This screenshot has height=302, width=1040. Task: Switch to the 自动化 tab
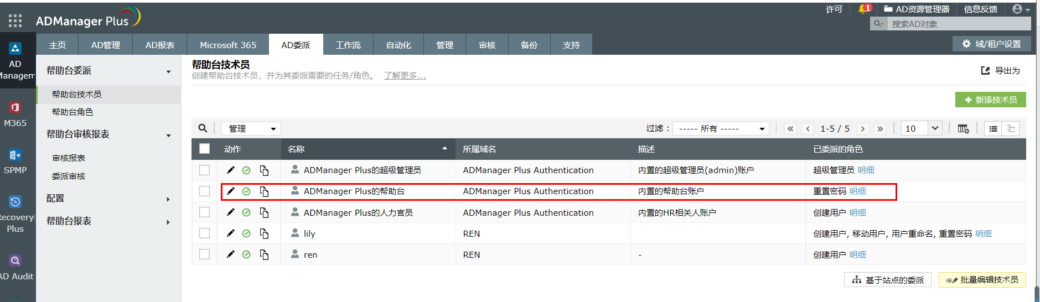[x=399, y=45]
